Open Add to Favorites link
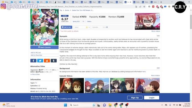Image resolution: width=192 pixels, height=108 pixels. click(x=36, y=55)
